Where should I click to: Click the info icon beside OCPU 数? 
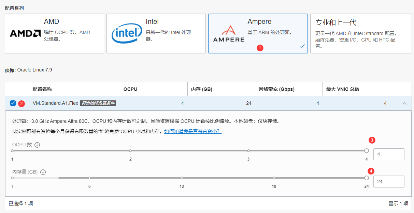[37, 145]
